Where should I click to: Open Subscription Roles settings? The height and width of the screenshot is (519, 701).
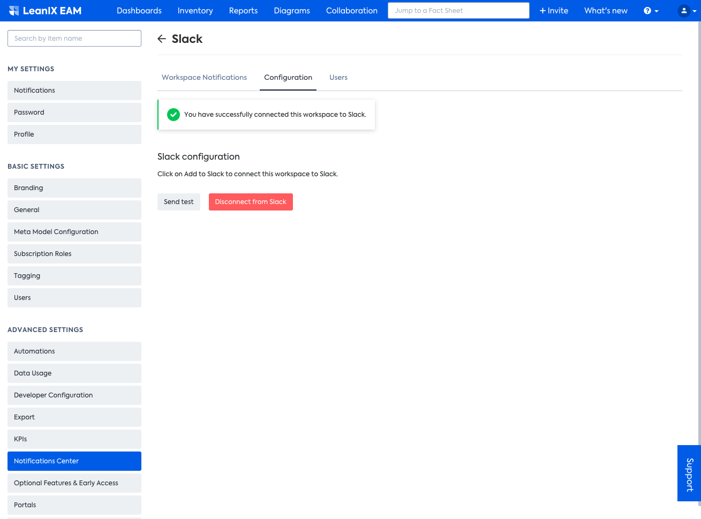[74, 254]
